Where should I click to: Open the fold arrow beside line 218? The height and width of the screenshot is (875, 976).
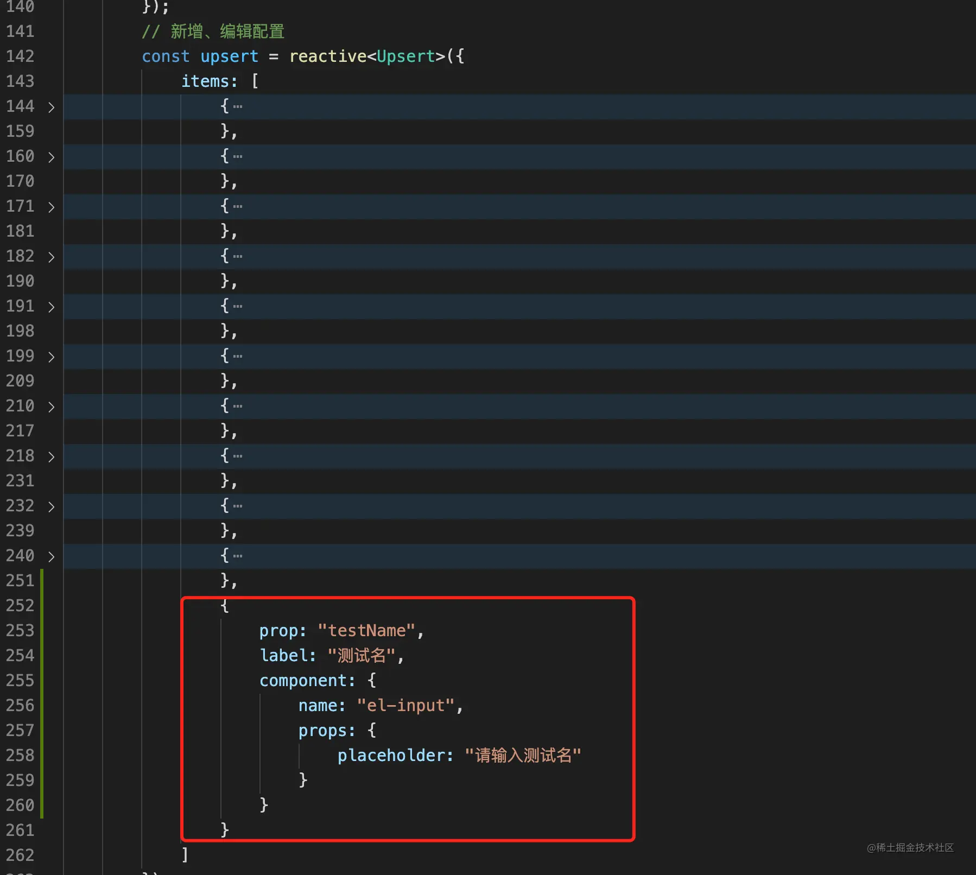51,456
